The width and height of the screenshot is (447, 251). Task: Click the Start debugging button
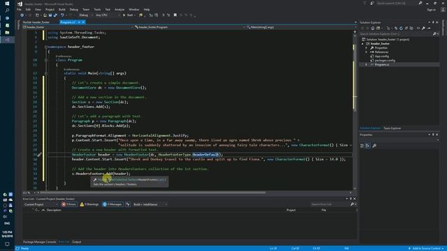128,15
